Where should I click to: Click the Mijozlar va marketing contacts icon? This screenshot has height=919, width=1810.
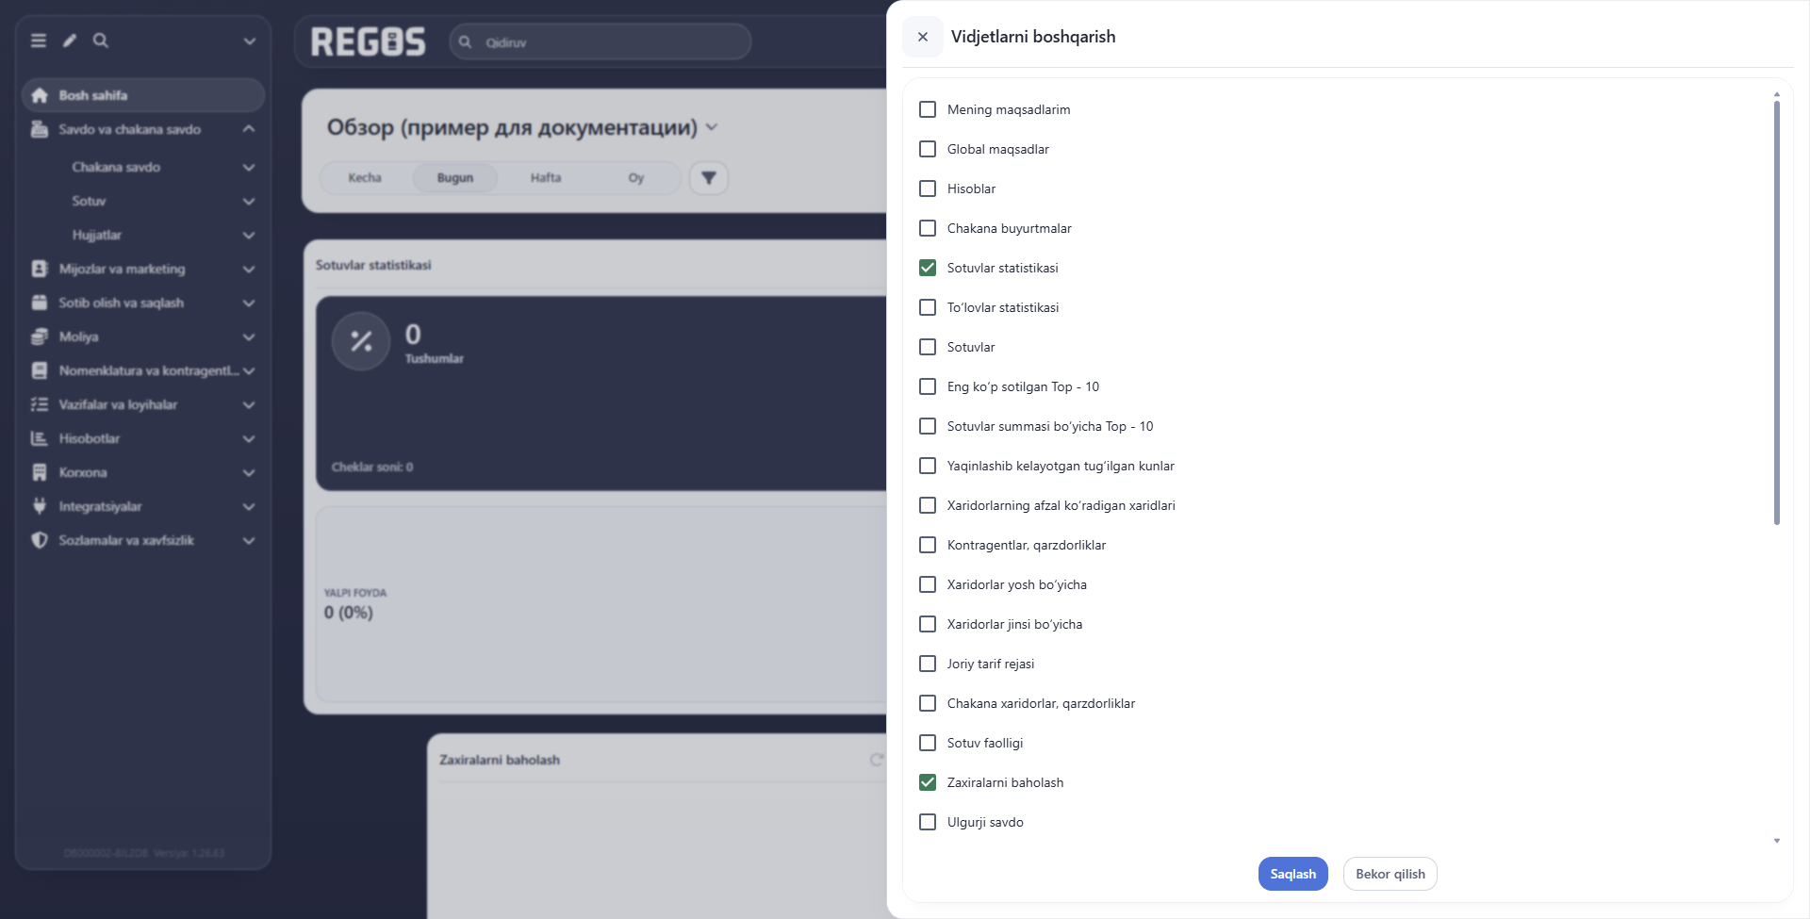(x=40, y=269)
